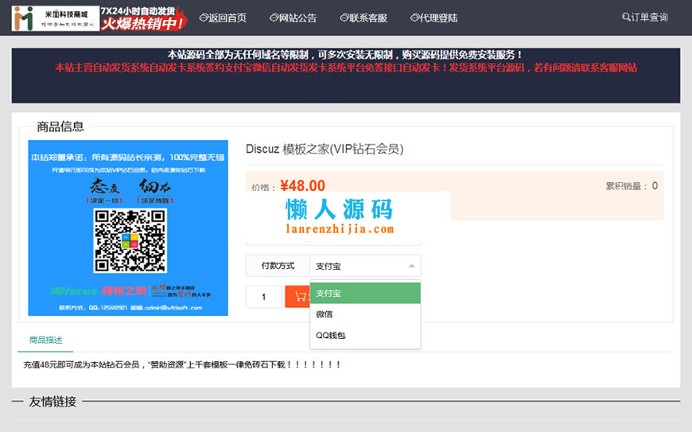692x432 pixels.
Task: Choose 微信 as payment method
Action: pyautogui.click(x=365, y=314)
